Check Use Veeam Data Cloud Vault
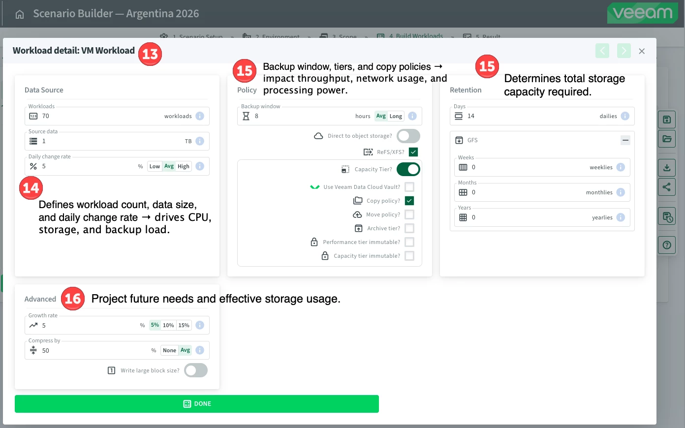The width and height of the screenshot is (685, 428). [x=409, y=187]
